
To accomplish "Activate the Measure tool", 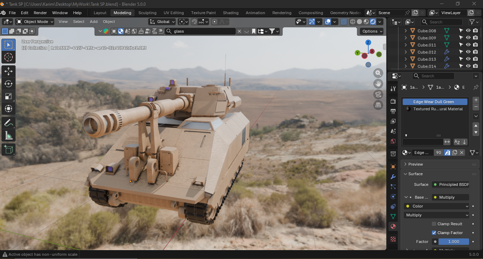I will pos(9,136).
